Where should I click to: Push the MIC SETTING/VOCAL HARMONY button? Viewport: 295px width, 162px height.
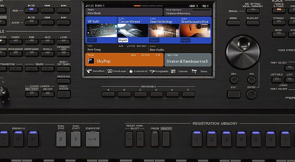pyautogui.click(x=253, y=11)
